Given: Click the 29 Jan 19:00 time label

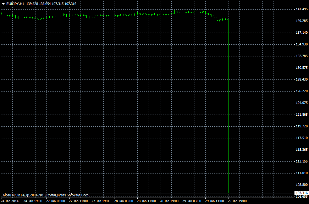Looking at the screenshot, I should tap(237, 201).
